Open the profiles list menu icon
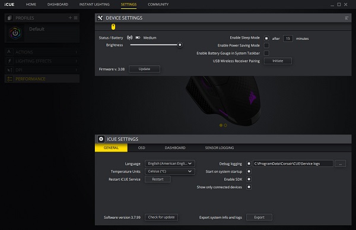The height and width of the screenshot is (230, 356). (75, 17)
